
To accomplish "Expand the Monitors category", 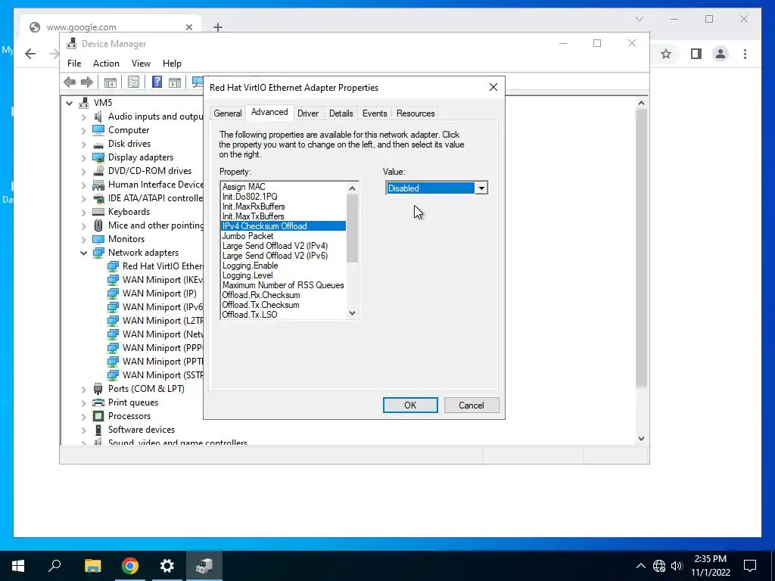I will 83,239.
